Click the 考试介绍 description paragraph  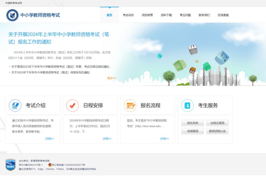tap(33, 126)
